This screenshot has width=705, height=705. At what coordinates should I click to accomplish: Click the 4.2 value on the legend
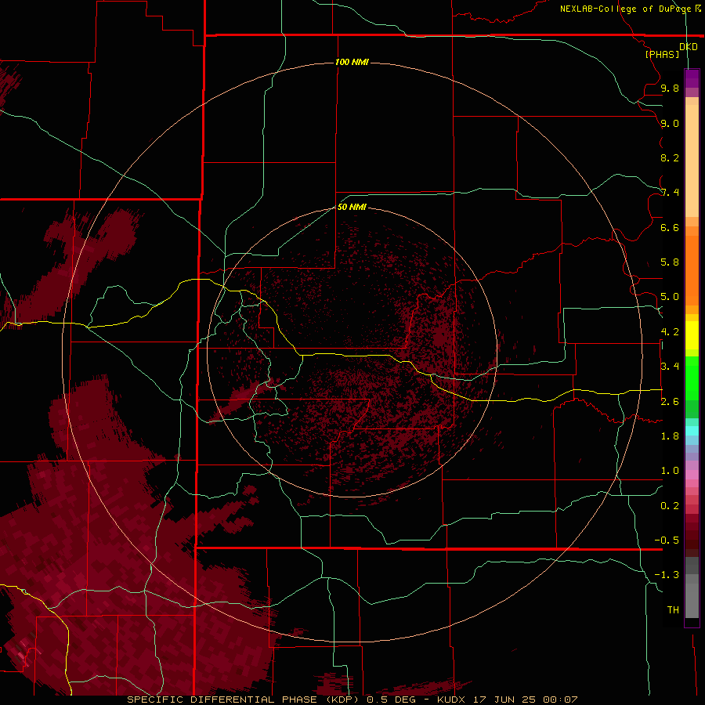[670, 332]
